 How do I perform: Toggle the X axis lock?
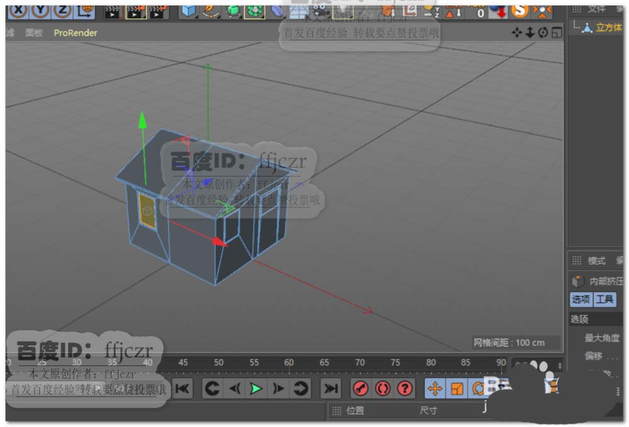click(x=18, y=11)
